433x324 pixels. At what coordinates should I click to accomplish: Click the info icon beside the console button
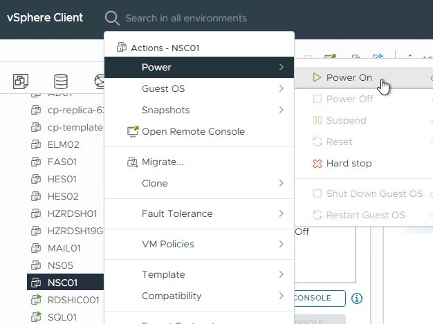pos(357,298)
